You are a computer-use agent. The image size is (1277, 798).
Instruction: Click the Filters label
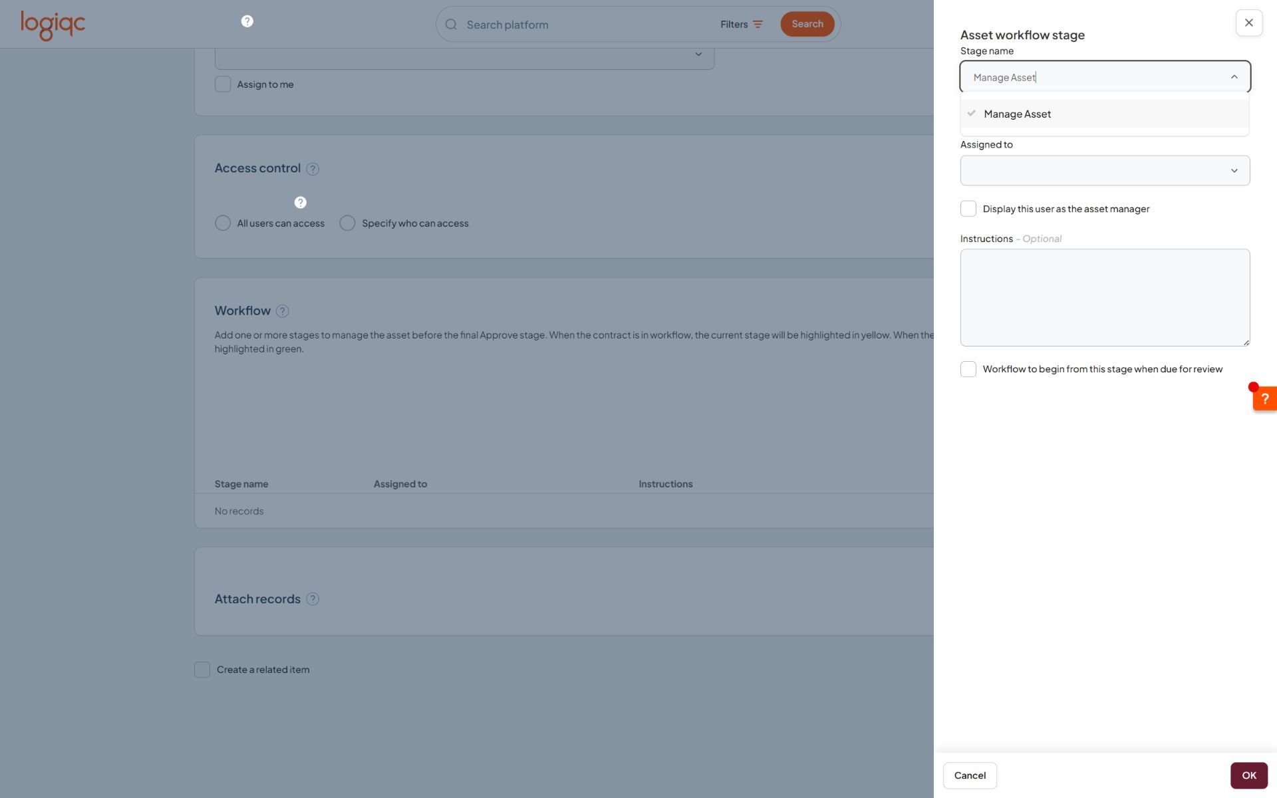coord(734,25)
